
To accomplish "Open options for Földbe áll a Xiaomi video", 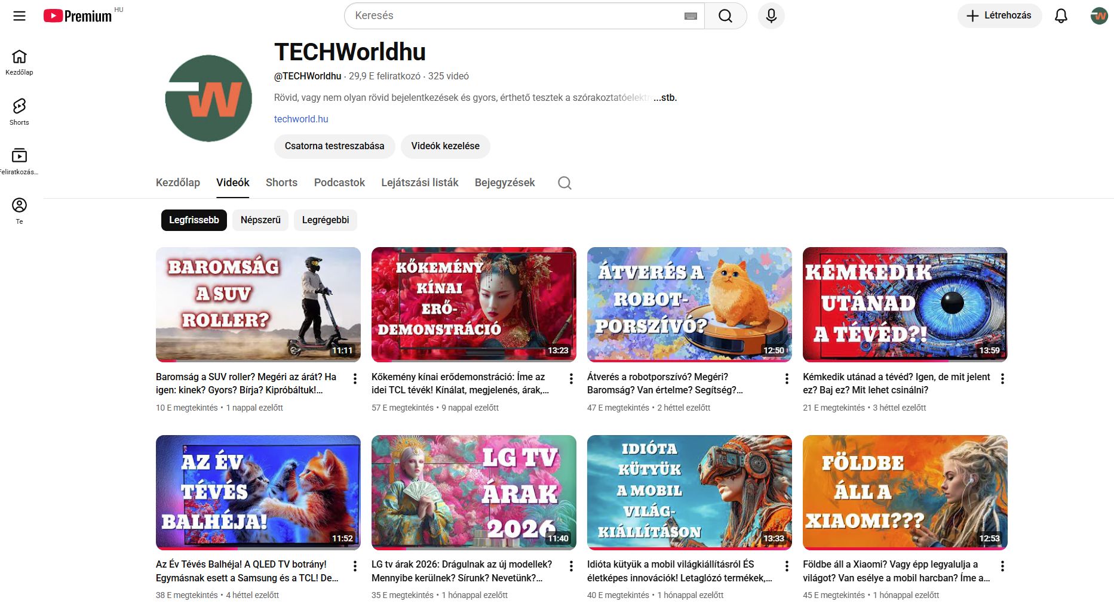I will coord(1002,566).
